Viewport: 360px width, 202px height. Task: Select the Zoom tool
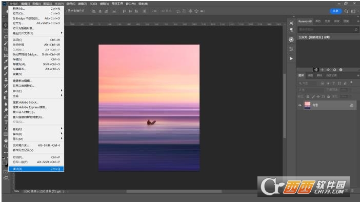pyautogui.click(x=6, y=146)
